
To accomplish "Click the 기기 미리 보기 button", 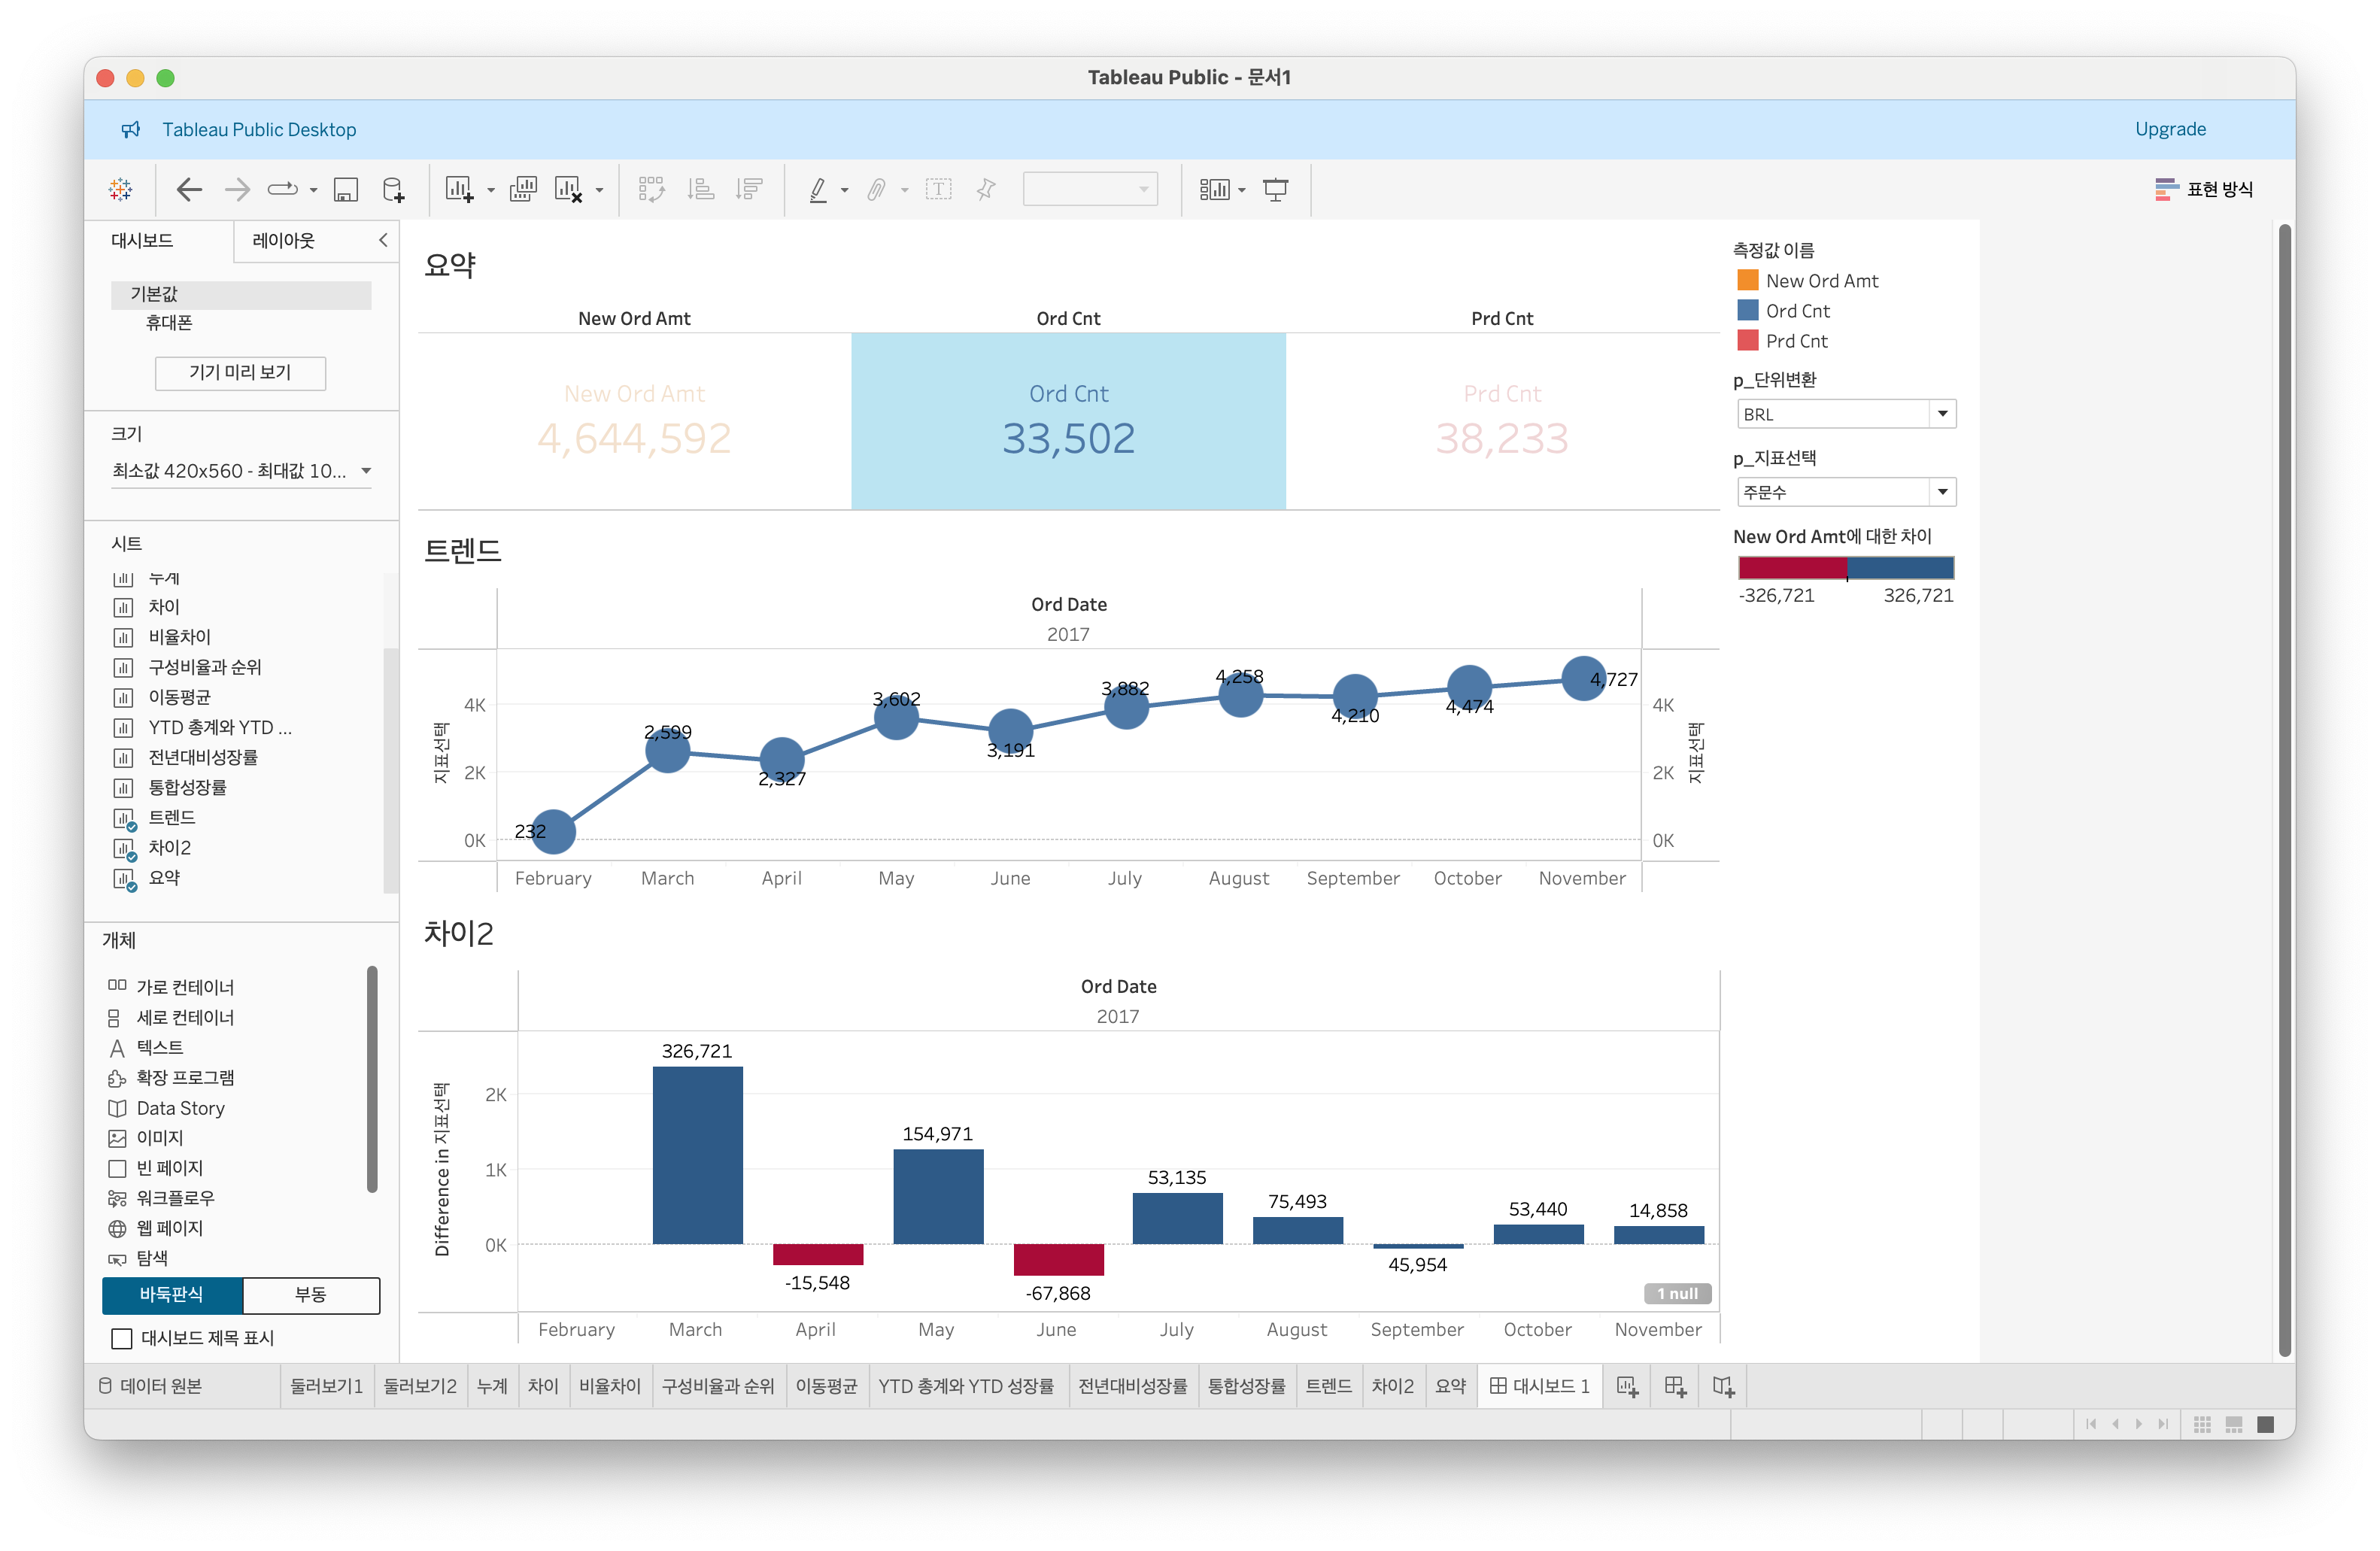I will click(x=240, y=372).
